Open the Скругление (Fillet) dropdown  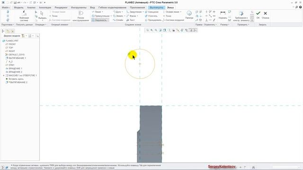tap(143, 12)
